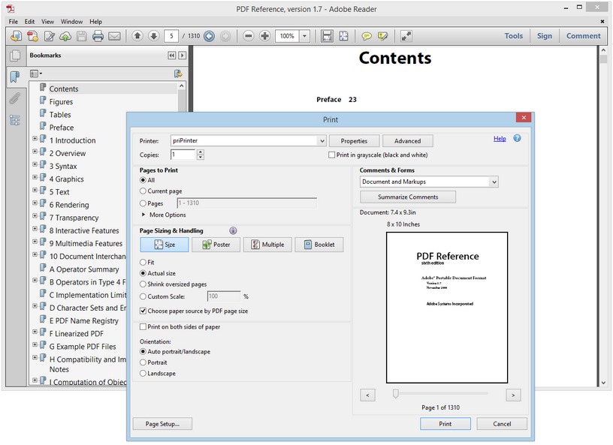Open the Page Thumbnails panel icon
This screenshot has width=613, height=445.
click(15, 56)
